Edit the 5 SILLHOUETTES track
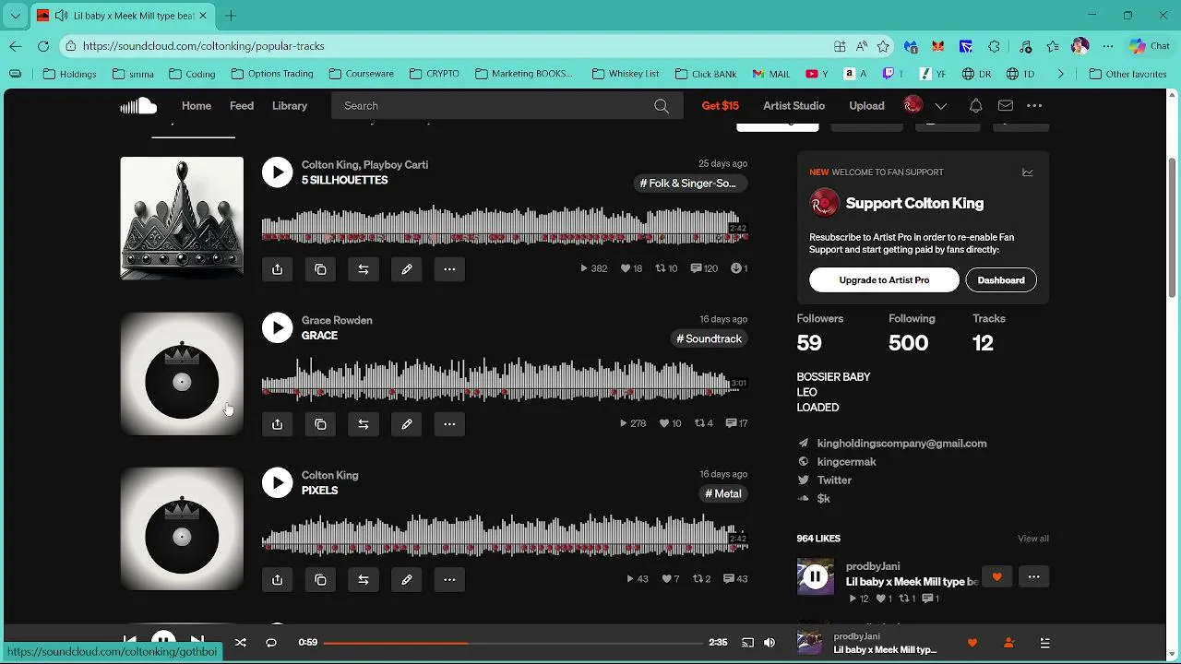 [407, 269]
